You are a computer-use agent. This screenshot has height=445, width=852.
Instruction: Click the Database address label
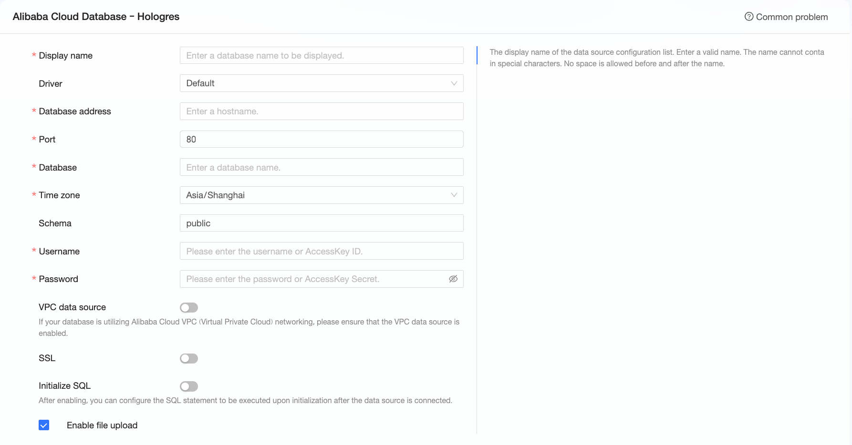(75, 111)
